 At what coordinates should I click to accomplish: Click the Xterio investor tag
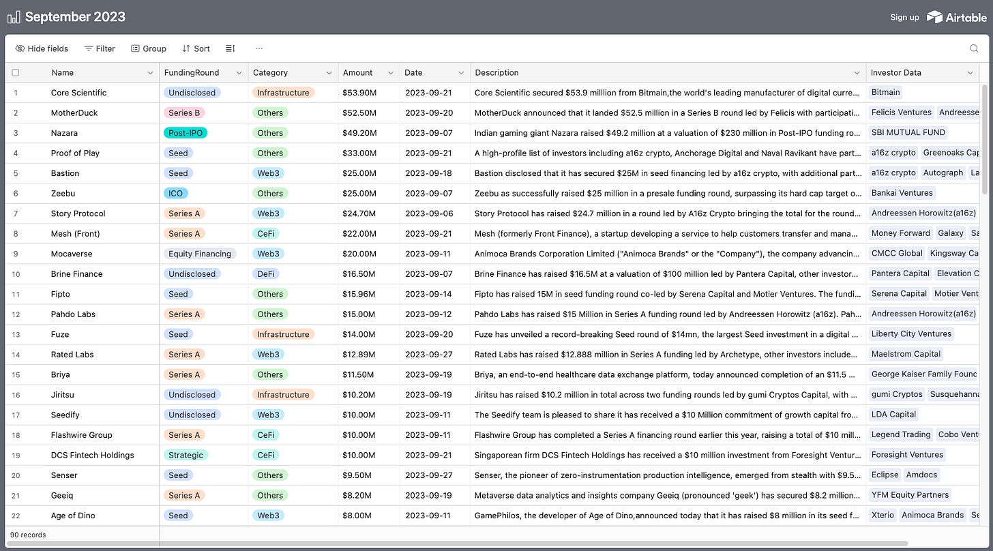coord(883,515)
